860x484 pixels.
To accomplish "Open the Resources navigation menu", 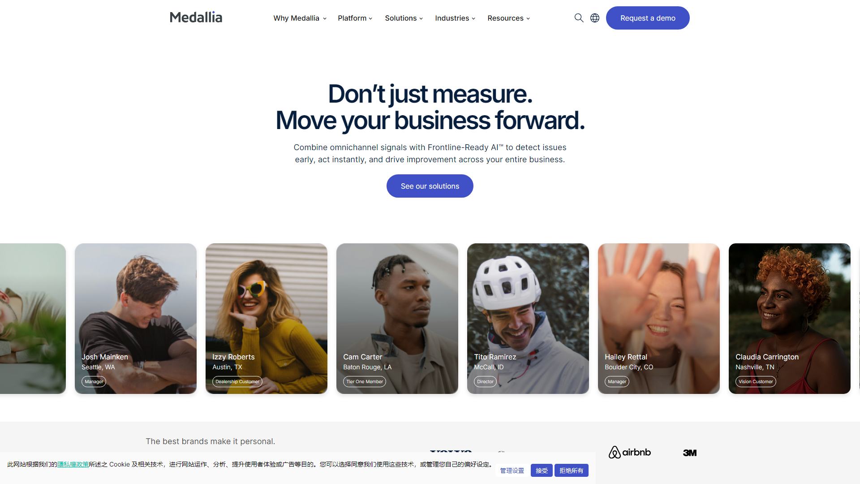I will 509,18.
